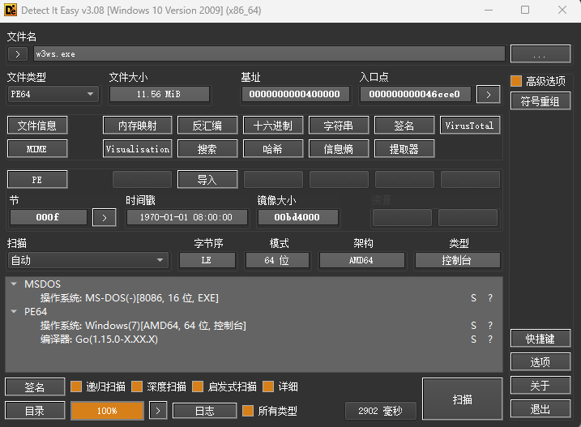Click the question mark on Go compiler row
Image resolution: width=581 pixels, height=427 pixels.
(489, 339)
